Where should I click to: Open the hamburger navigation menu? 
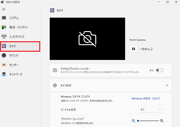pyautogui.click(x=4, y=9)
